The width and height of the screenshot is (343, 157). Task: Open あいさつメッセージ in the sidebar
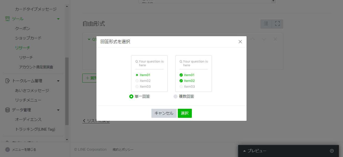32,90
